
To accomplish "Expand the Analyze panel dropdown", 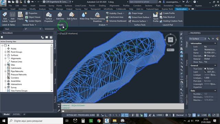I will click(x=103, y=25).
